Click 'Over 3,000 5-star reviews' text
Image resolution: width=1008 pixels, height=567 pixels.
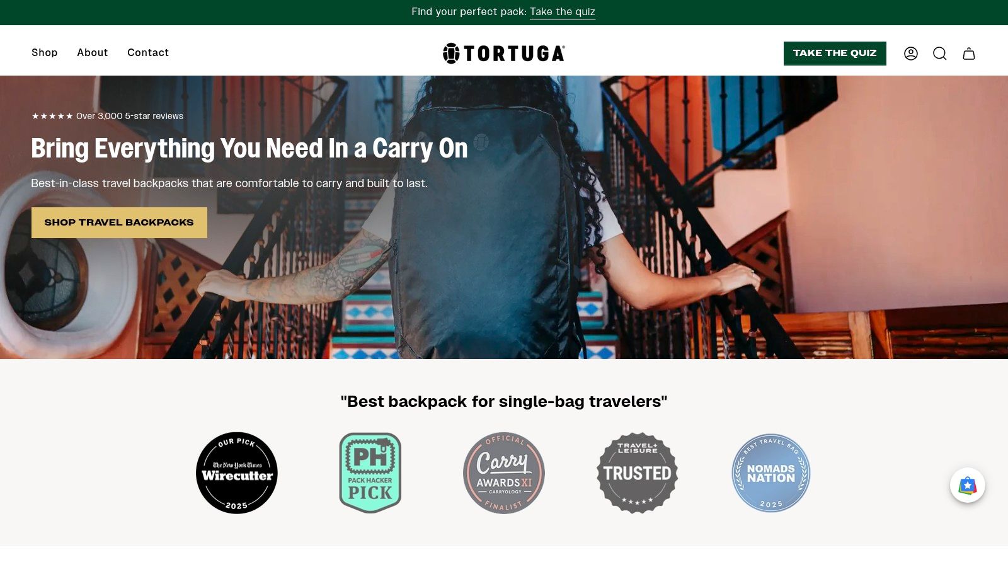pos(130,116)
